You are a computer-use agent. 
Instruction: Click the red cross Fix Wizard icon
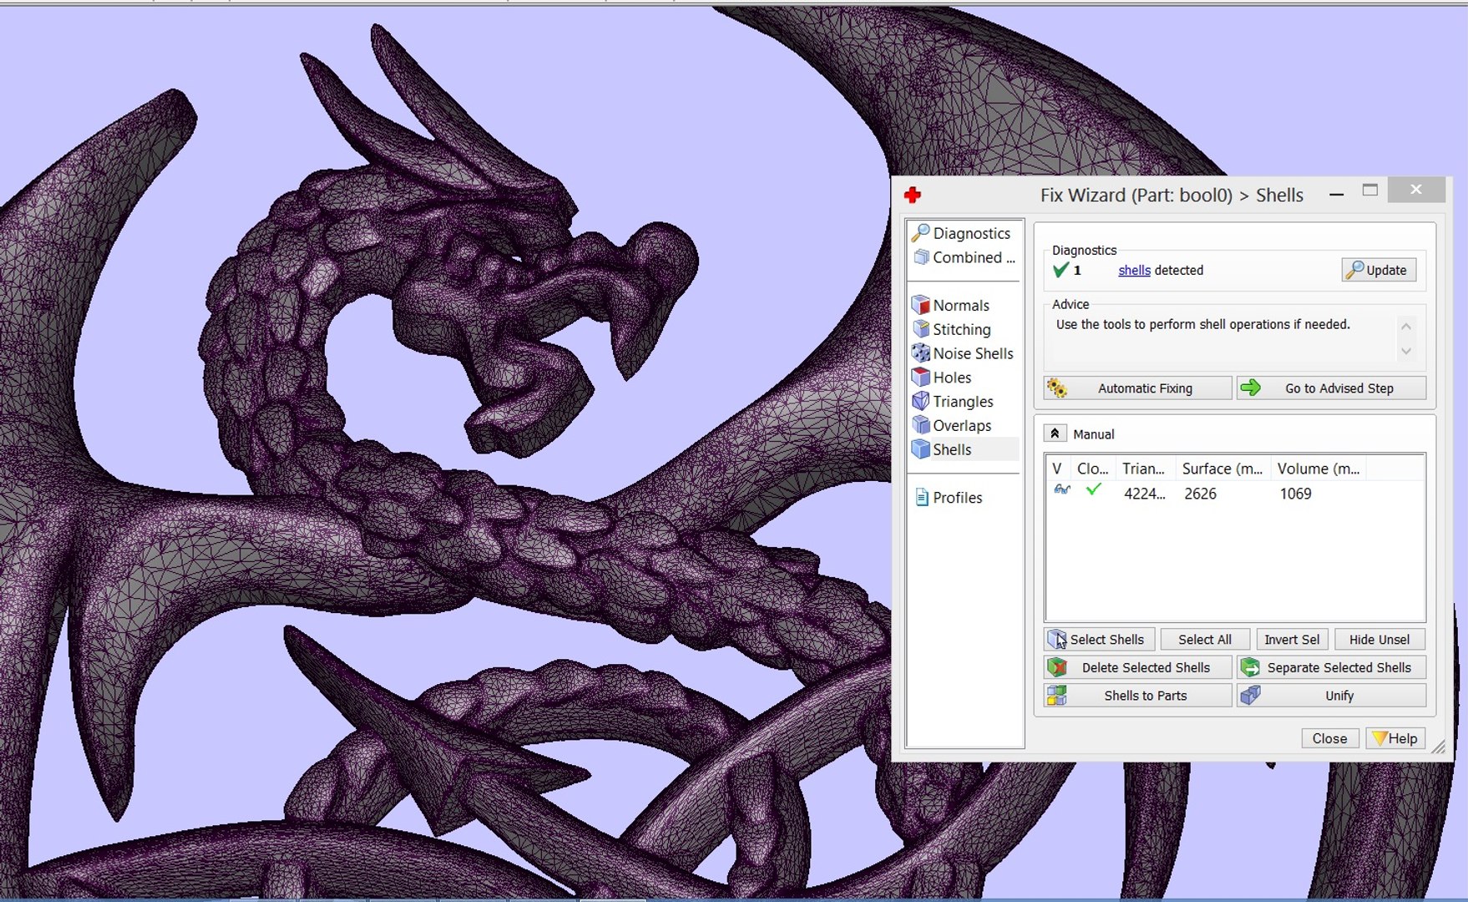913,195
